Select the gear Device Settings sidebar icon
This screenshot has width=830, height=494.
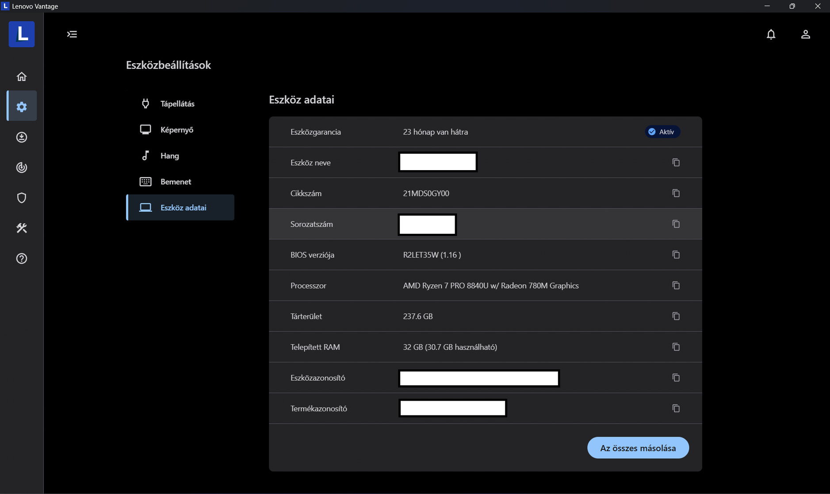pos(22,106)
